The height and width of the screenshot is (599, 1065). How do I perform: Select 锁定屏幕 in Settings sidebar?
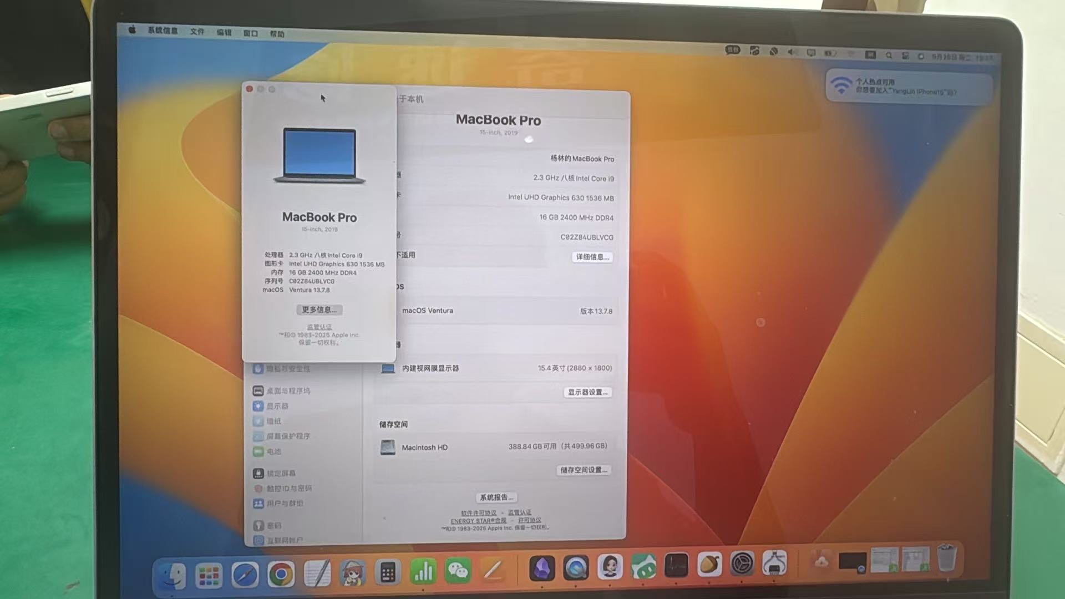pyautogui.click(x=275, y=473)
